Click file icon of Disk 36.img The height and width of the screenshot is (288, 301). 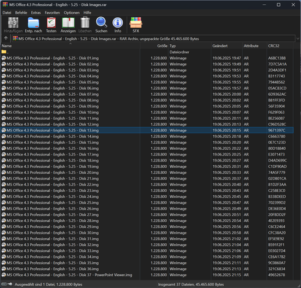4,269
